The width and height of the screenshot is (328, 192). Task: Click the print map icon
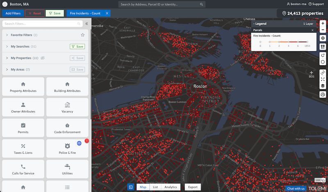[323, 95]
